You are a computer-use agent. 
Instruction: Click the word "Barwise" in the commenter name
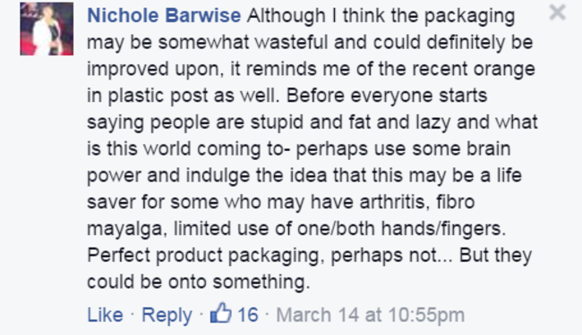pos(202,16)
